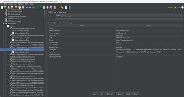Click the Toggle enable/disable toolbar icon
The height and width of the screenshot is (97, 184).
pyautogui.click(x=34, y=8)
